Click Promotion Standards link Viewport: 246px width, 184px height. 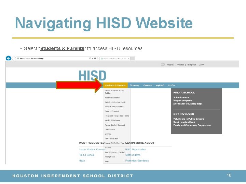[137, 161]
